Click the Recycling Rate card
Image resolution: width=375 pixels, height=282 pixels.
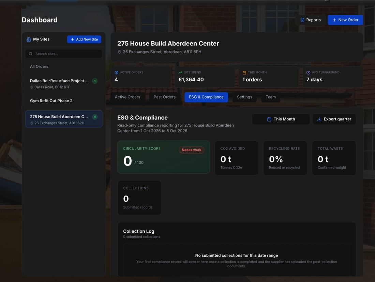[x=285, y=158]
